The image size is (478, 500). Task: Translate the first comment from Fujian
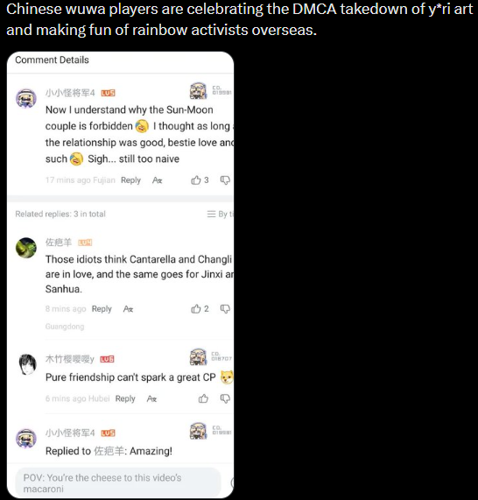(x=158, y=180)
